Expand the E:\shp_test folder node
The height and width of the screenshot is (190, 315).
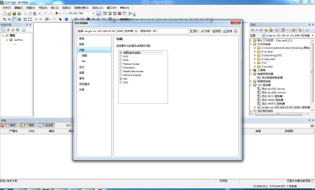pyautogui.click(x=255, y=59)
